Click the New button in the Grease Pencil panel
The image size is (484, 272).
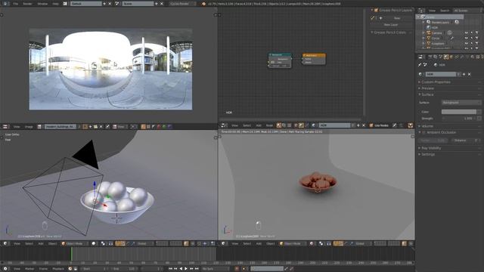coord(397,18)
